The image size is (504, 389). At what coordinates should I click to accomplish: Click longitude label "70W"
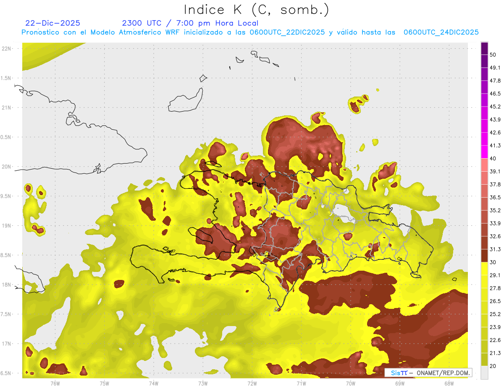click(x=350, y=384)
